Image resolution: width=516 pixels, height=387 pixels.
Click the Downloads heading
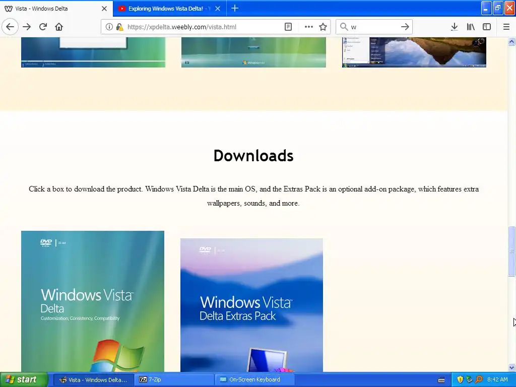click(x=253, y=156)
